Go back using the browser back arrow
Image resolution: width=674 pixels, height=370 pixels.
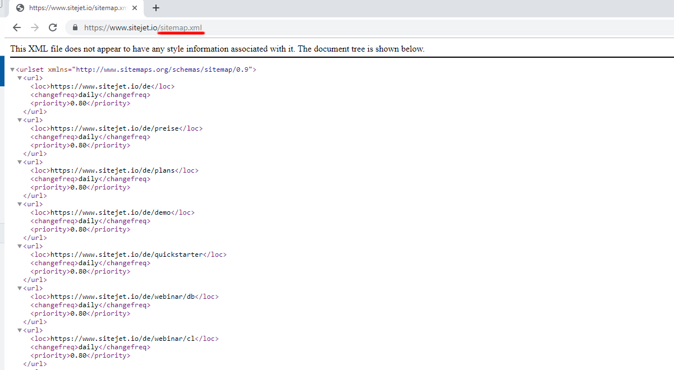17,27
